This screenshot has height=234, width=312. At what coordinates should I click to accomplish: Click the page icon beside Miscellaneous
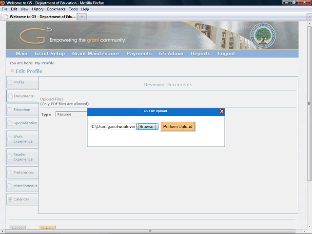10,186
